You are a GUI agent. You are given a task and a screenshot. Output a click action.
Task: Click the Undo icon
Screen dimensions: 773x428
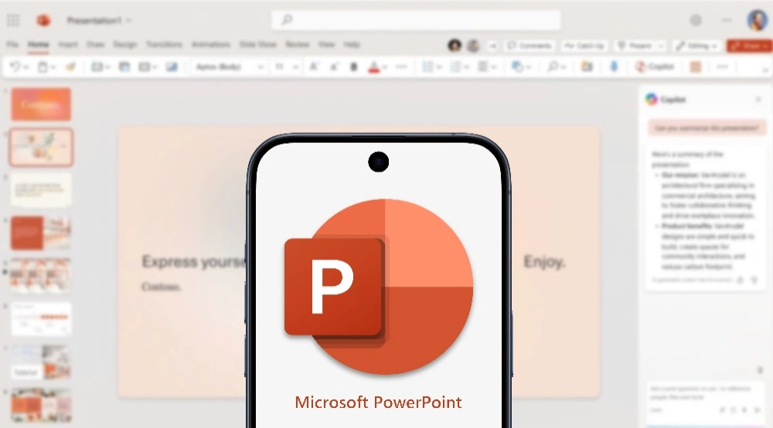point(15,66)
